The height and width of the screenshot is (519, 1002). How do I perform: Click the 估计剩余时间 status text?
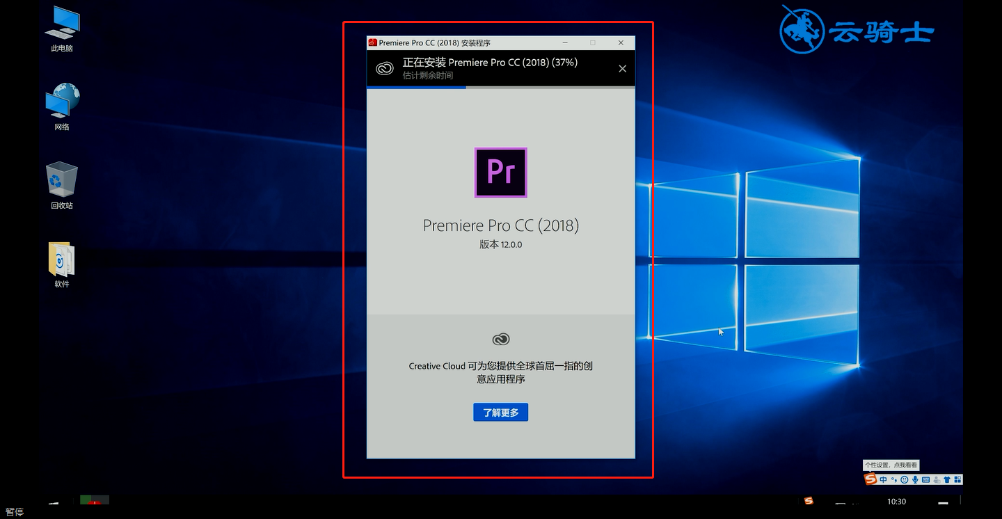428,75
